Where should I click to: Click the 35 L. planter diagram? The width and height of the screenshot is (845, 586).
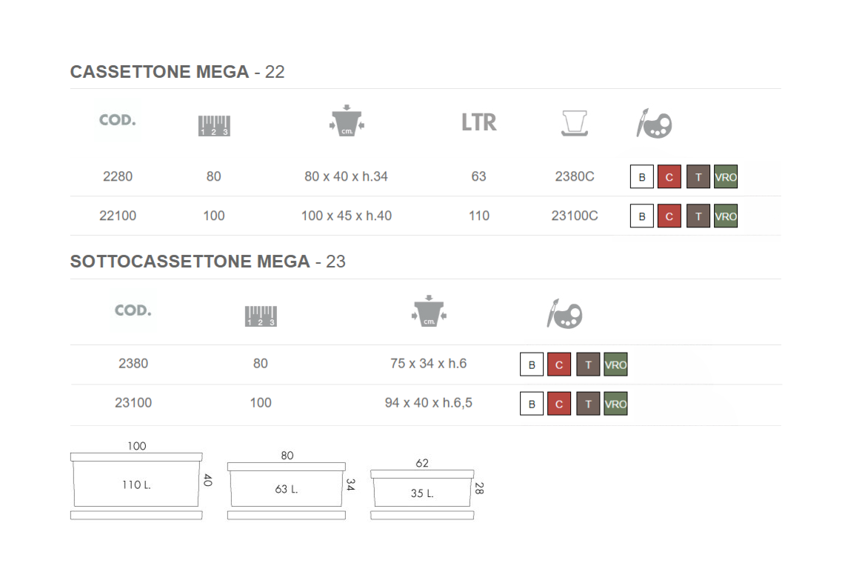point(421,492)
